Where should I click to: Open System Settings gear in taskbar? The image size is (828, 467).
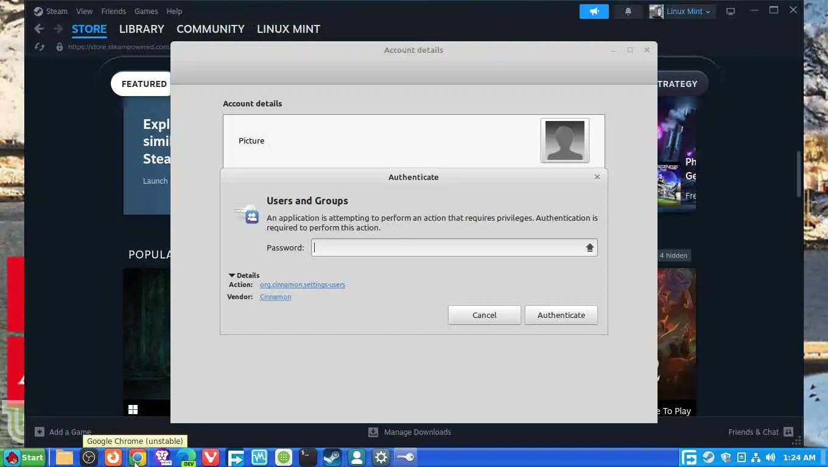381,457
